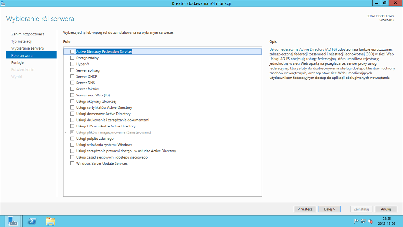Select the Role serwera step
This screenshot has height=227, width=403.
31,55
